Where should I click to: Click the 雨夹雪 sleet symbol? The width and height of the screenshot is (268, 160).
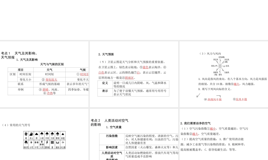coord(26,142)
